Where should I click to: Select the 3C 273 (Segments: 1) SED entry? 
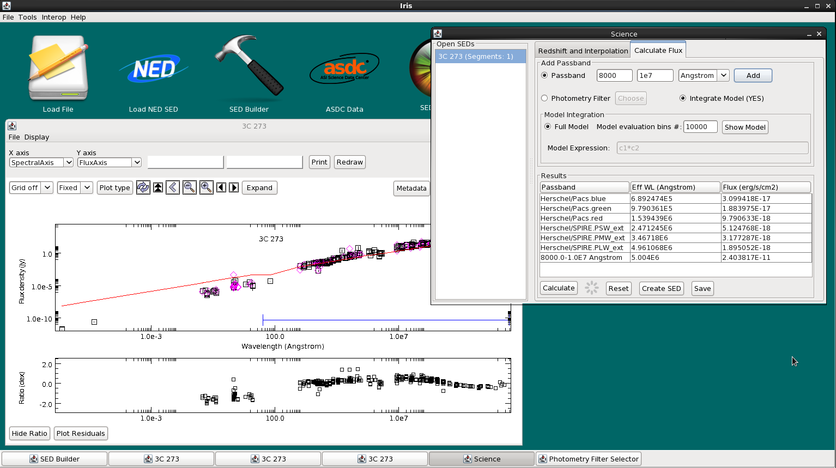click(x=481, y=57)
